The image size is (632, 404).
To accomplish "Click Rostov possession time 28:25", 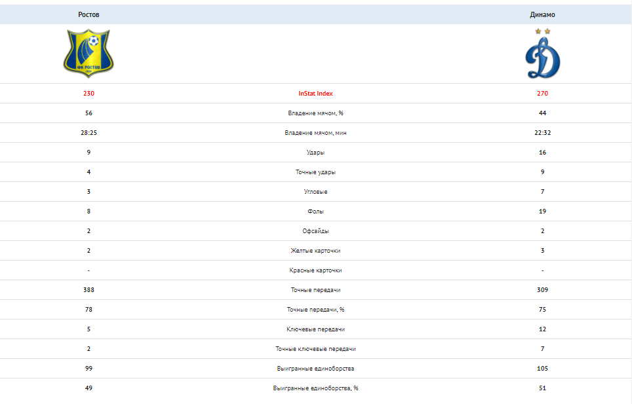I will coord(89,133).
